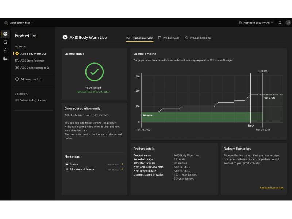Select AXIS Body Worn Live in product list
Image resolution: width=292 pixels, height=219 pixels.
click(x=33, y=54)
